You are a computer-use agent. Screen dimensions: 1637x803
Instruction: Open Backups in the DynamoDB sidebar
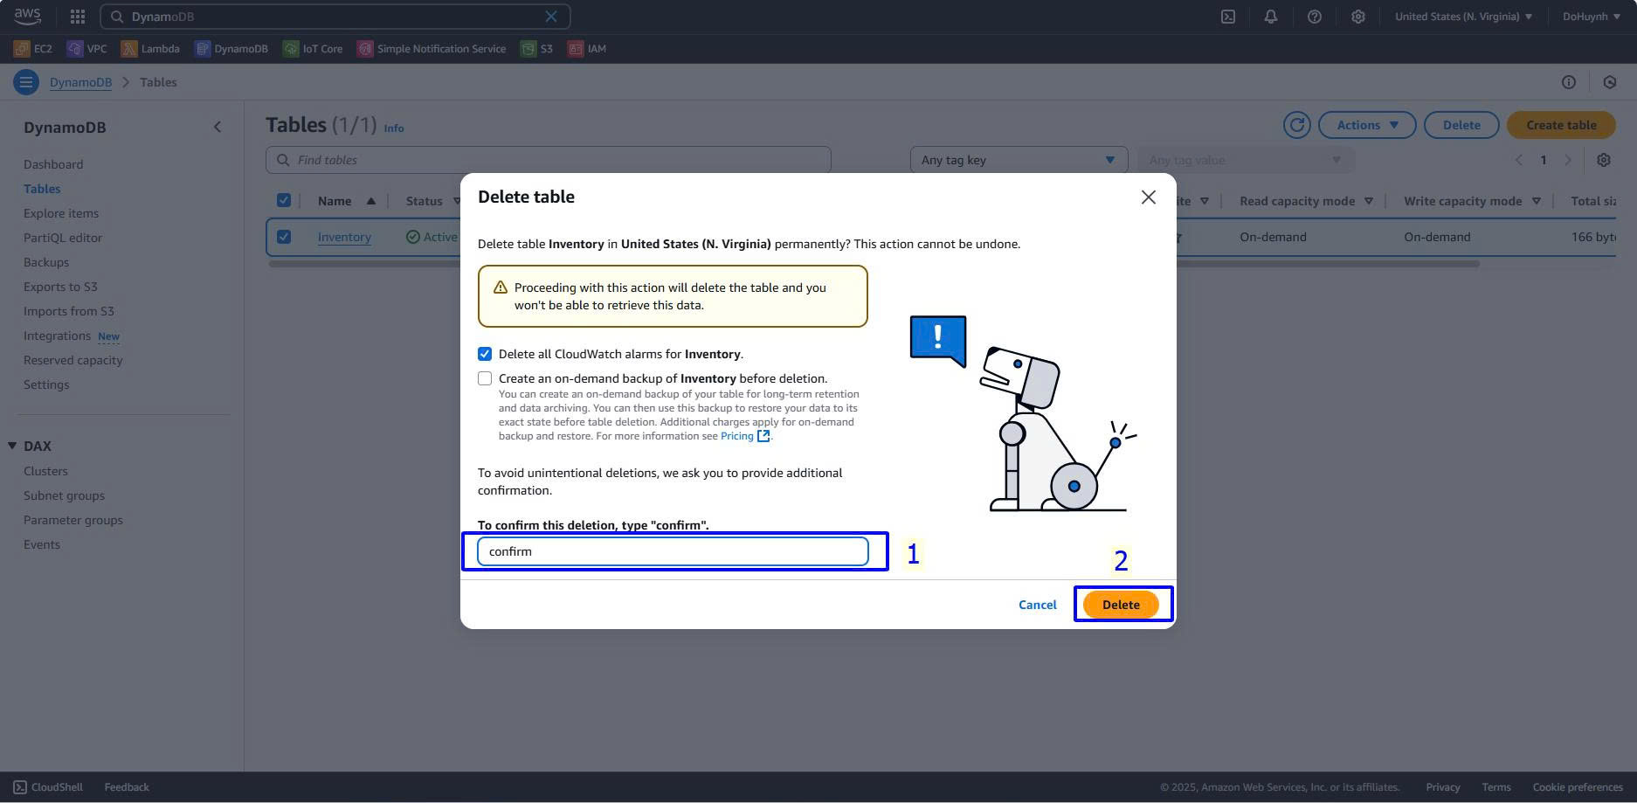(46, 262)
